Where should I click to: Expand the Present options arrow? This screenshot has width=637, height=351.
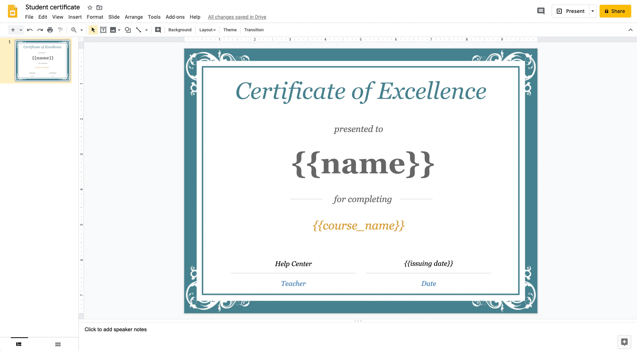click(592, 11)
